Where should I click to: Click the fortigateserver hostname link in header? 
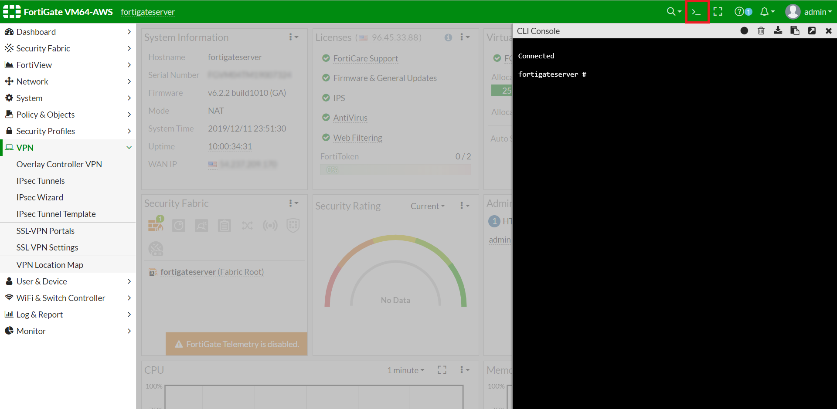click(147, 12)
